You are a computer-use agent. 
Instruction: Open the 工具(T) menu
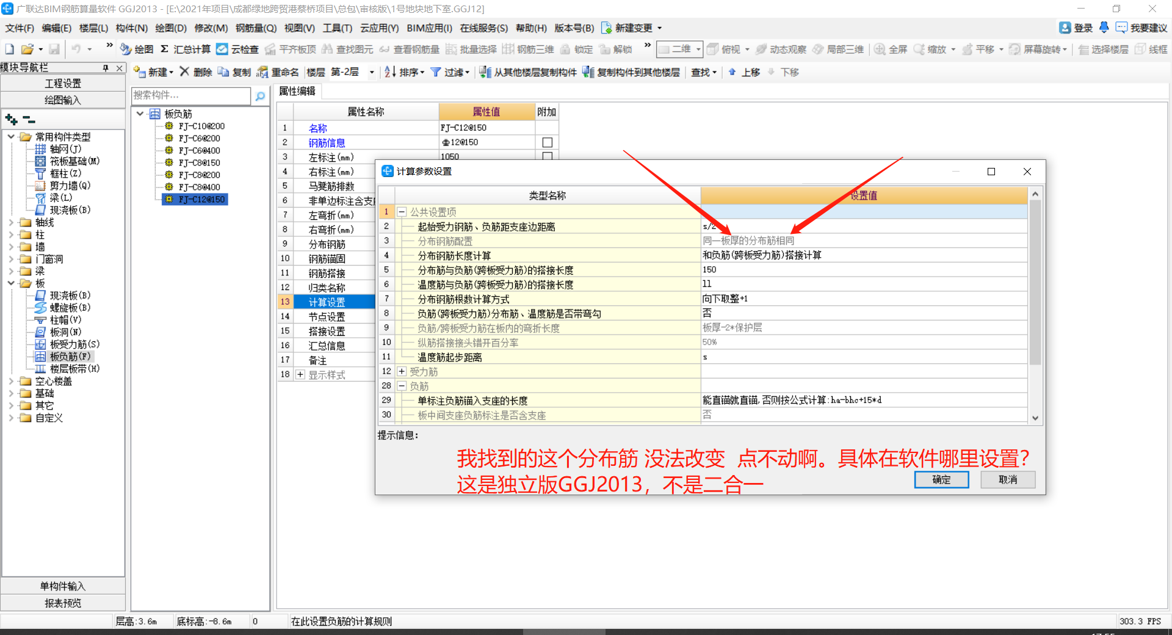[x=338, y=28]
